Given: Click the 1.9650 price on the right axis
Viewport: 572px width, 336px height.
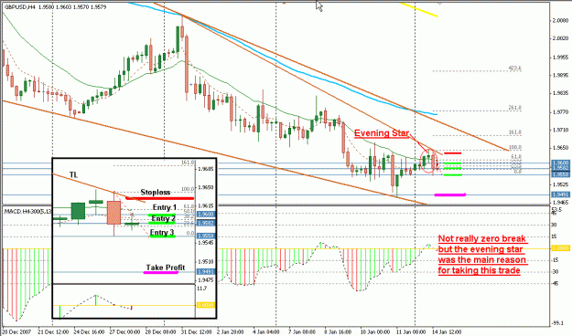Looking at the screenshot, I should point(560,148).
